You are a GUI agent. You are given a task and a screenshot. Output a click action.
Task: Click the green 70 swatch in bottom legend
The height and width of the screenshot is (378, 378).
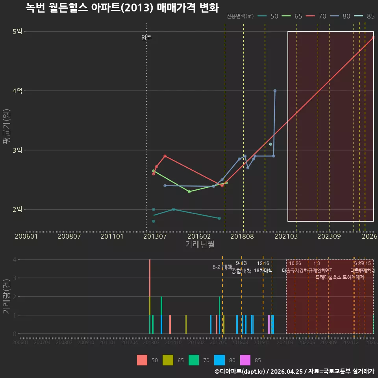tap(194, 360)
